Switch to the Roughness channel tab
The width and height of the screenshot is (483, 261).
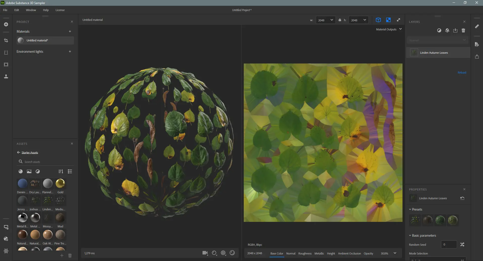(305, 253)
